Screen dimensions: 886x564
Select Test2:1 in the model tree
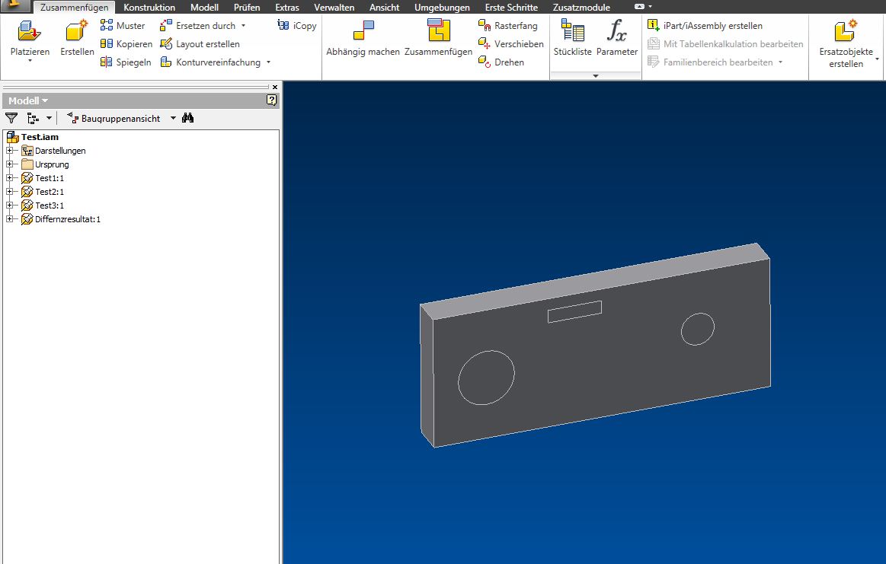pyautogui.click(x=50, y=192)
